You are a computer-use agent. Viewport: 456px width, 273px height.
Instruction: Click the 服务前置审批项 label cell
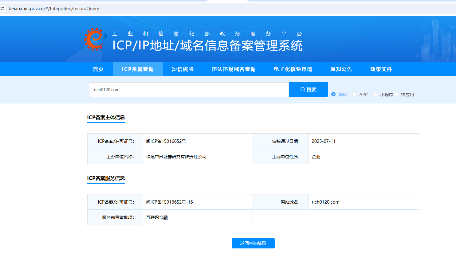click(115, 217)
